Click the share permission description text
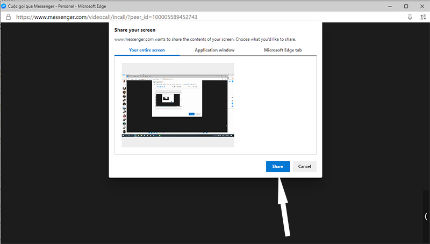 204,40
